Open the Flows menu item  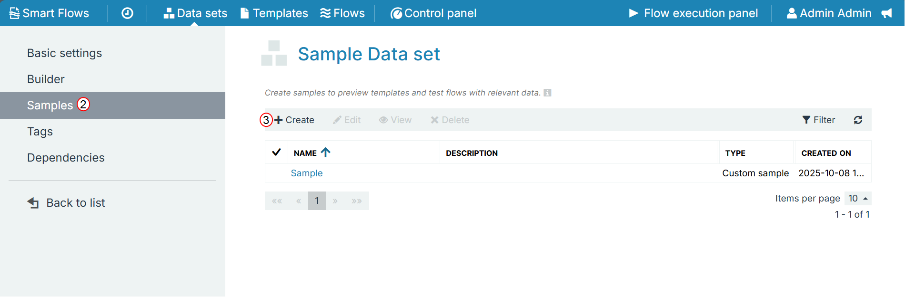(342, 13)
